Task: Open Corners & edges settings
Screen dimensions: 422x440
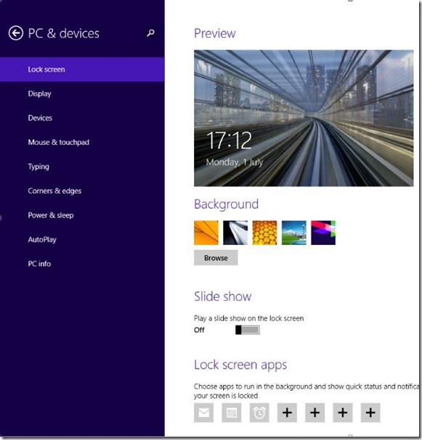Action: click(x=82, y=191)
